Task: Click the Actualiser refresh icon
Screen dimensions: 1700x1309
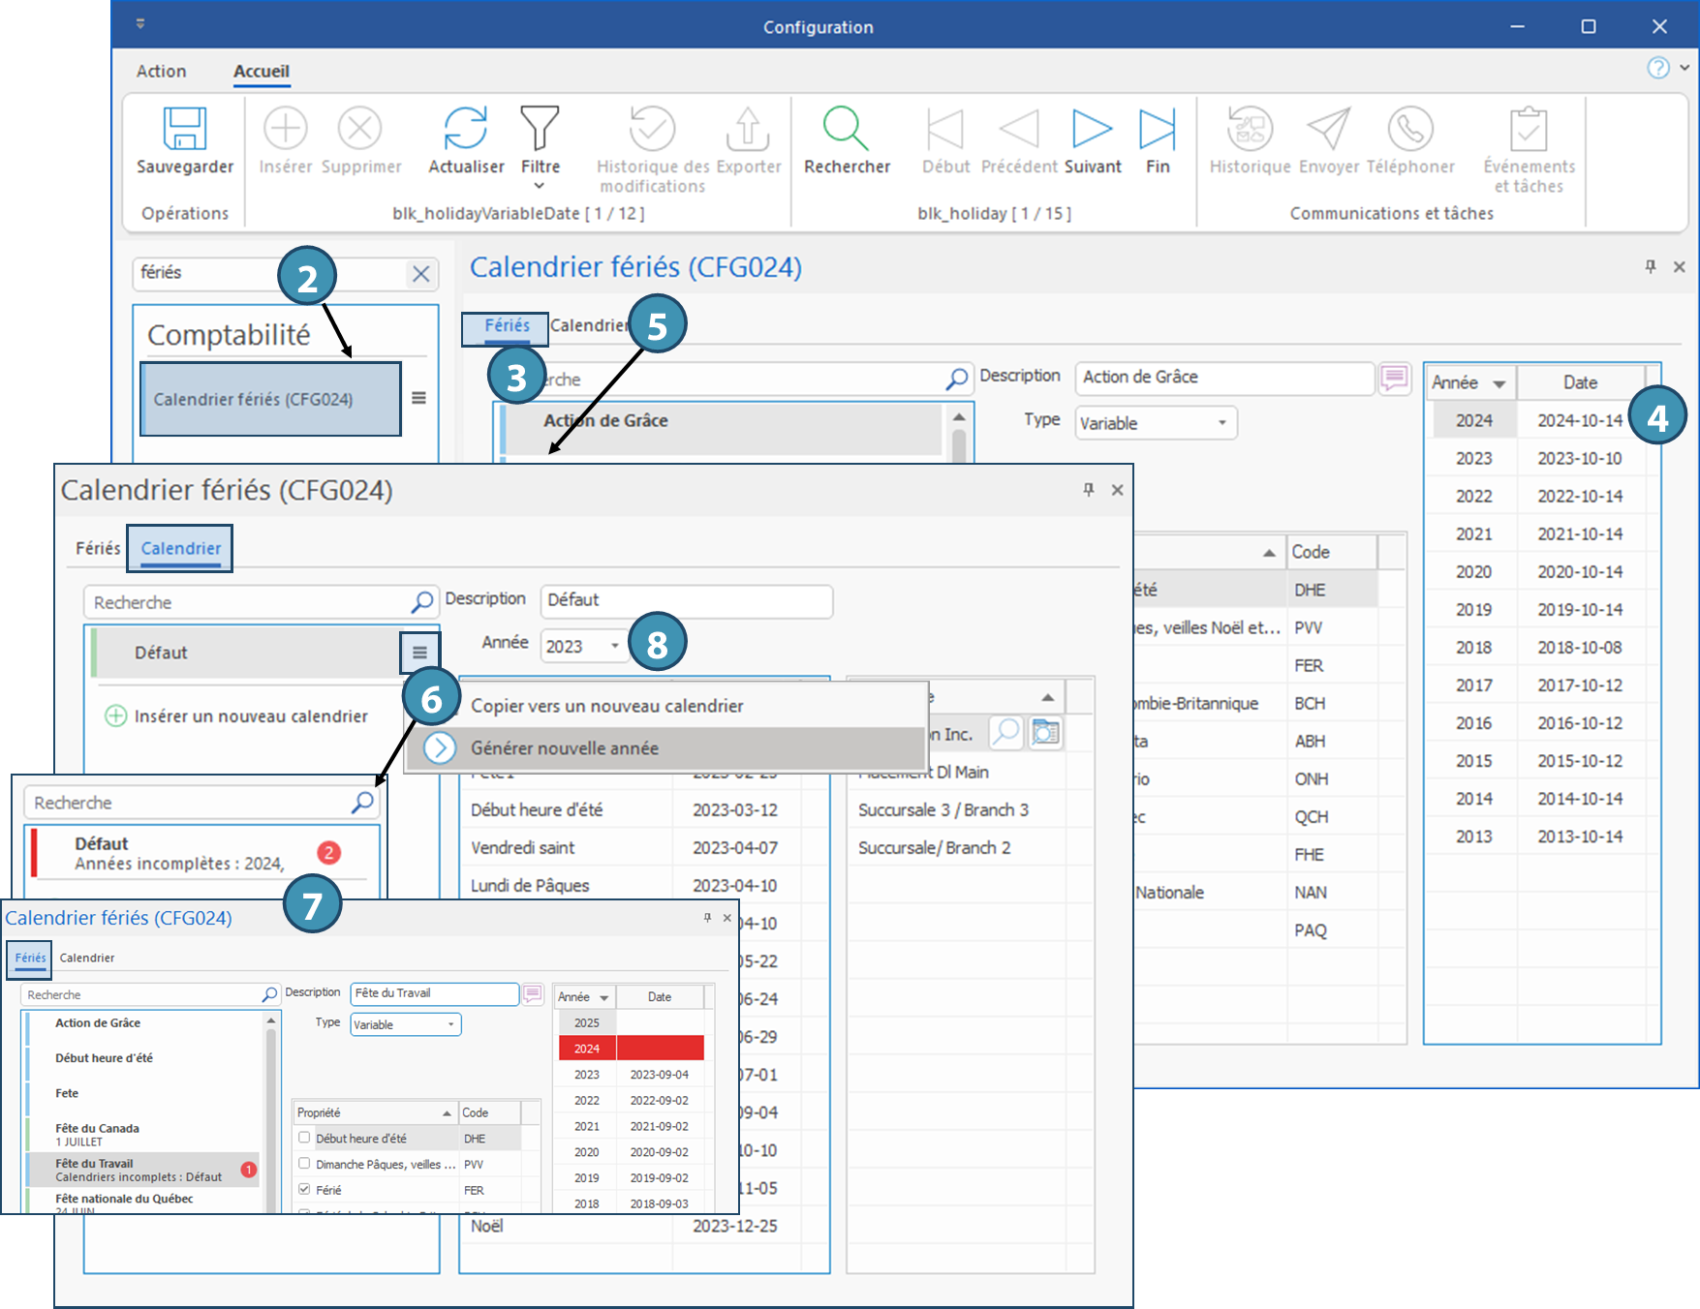Action: point(465,129)
